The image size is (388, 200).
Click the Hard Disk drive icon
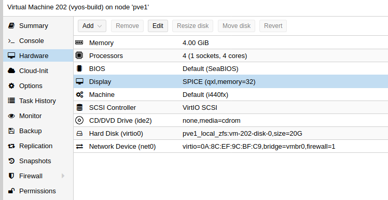79,134
